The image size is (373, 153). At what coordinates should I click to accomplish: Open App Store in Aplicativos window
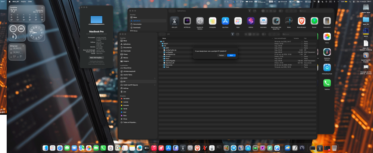click(x=225, y=21)
